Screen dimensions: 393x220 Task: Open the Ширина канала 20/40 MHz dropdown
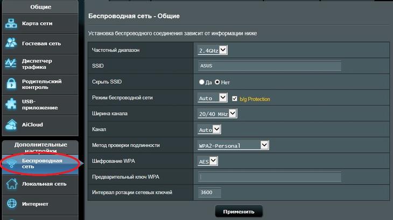[x=217, y=113]
